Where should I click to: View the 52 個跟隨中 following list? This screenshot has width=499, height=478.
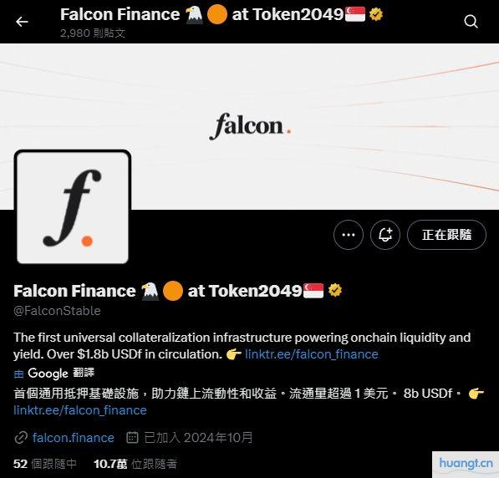point(45,464)
